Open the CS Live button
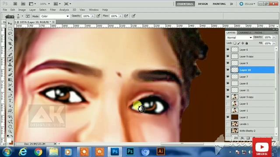 248,4
